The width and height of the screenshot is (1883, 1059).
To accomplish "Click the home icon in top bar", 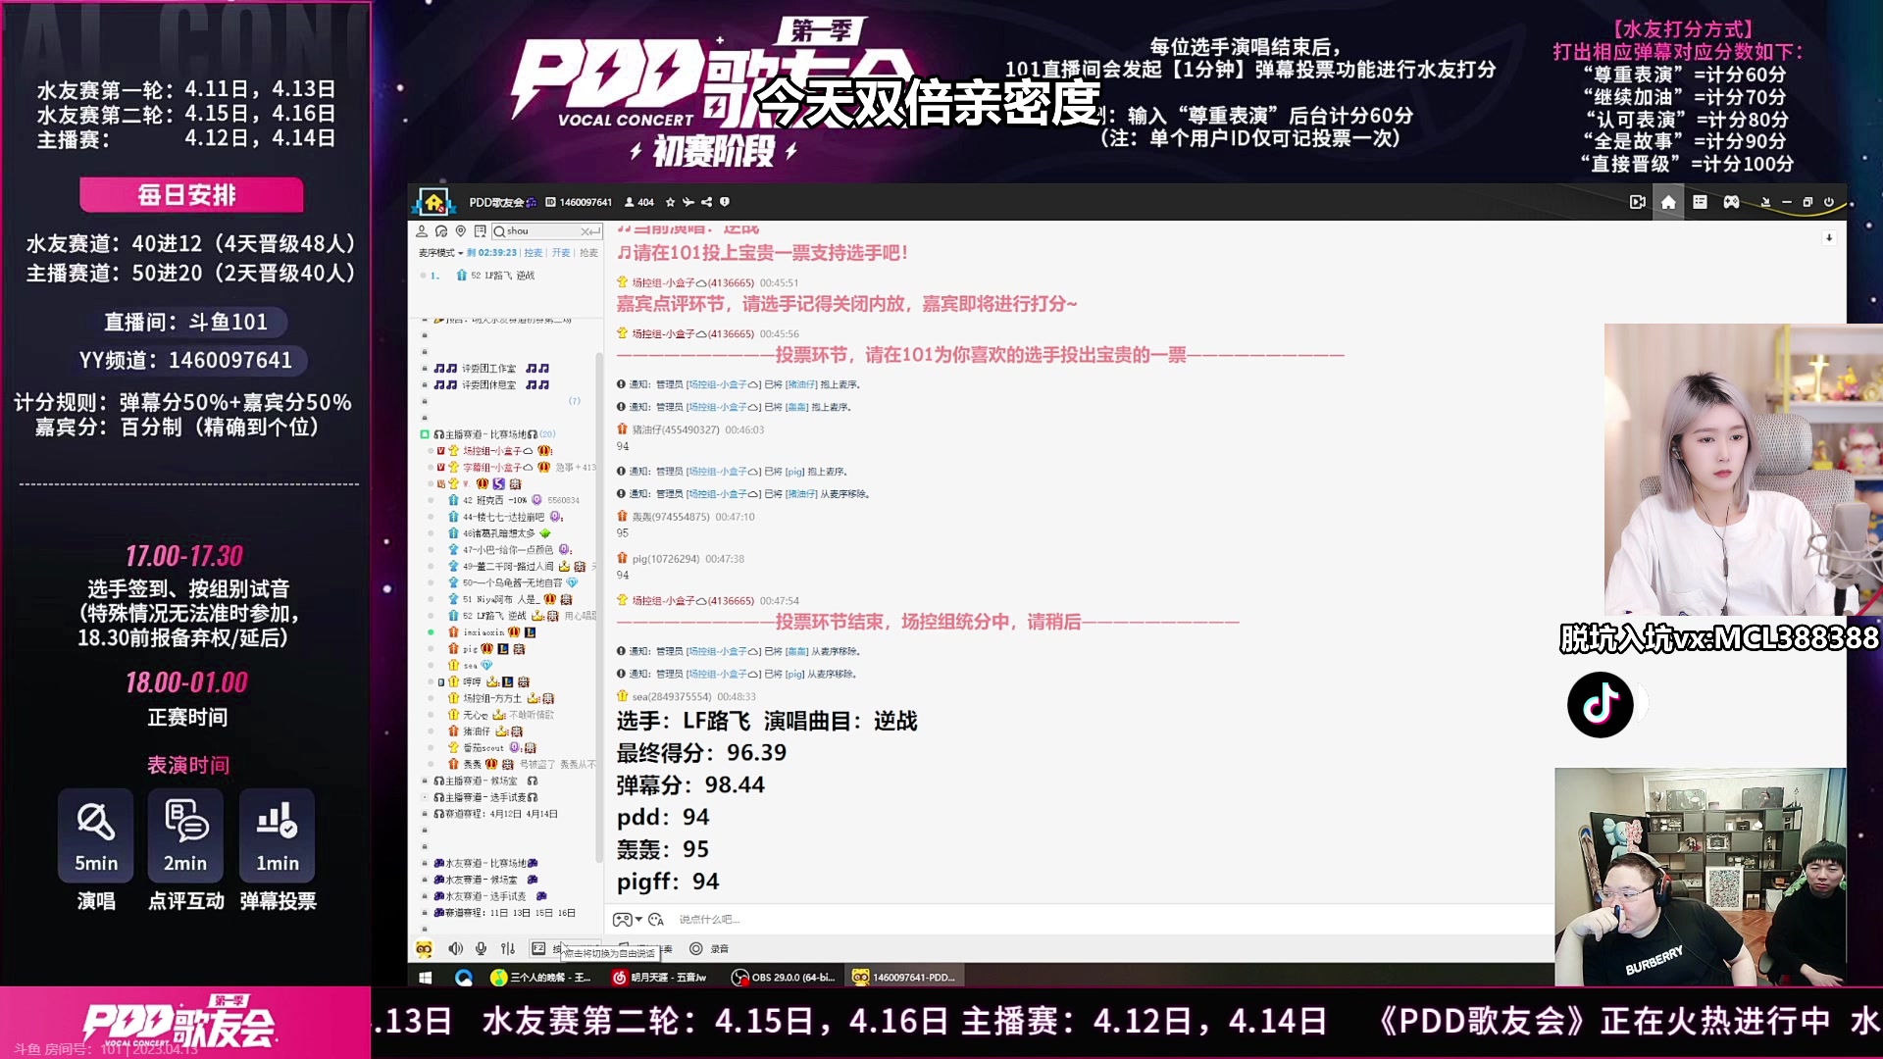I will [x=1668, y=202].
